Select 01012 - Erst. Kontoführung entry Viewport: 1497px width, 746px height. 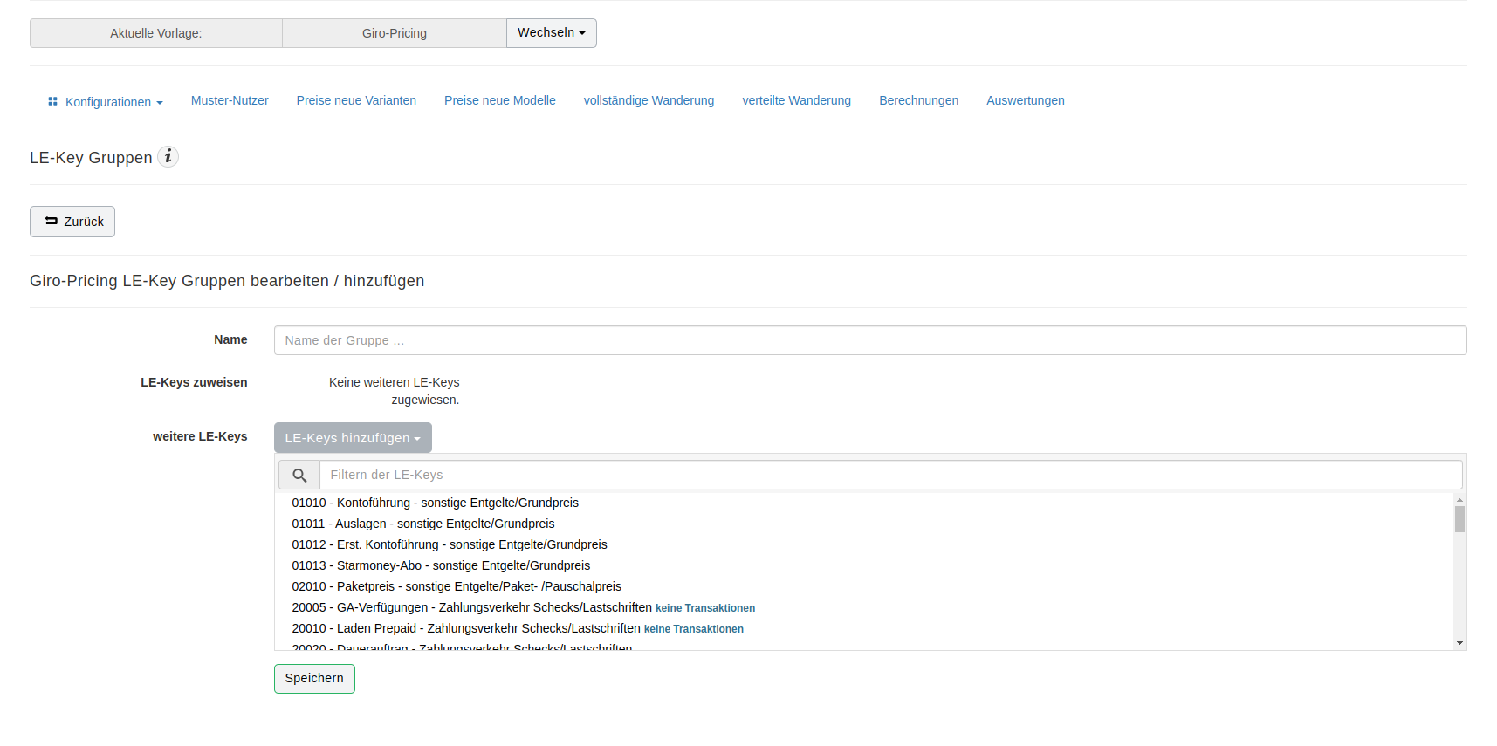864,544
